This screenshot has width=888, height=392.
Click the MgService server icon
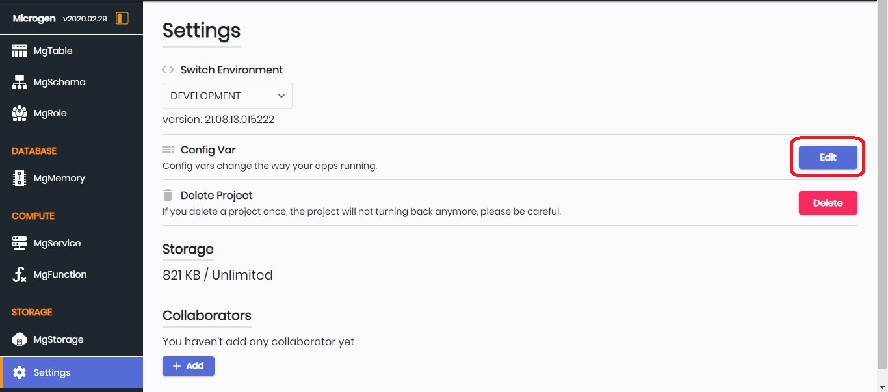tap(20, 243)
